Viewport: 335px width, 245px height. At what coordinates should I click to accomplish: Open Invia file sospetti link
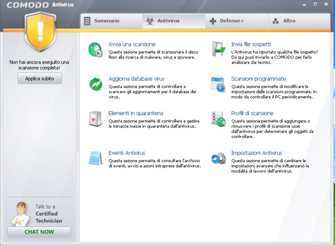click(x=251, y=44)
